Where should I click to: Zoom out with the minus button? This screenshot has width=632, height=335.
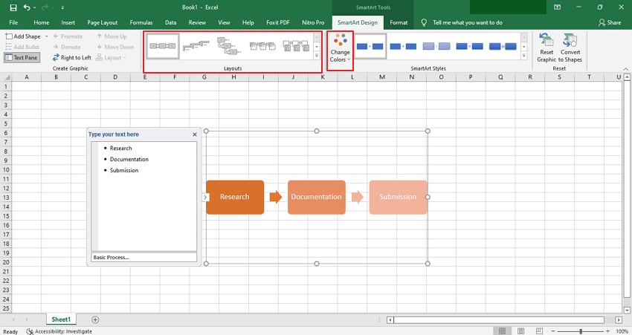(x=553, y=331)
